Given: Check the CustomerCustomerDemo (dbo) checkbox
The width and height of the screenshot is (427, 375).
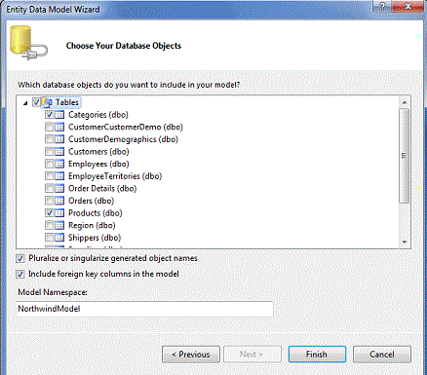Looking at the screenshot, I should click(x=50, y=127).
